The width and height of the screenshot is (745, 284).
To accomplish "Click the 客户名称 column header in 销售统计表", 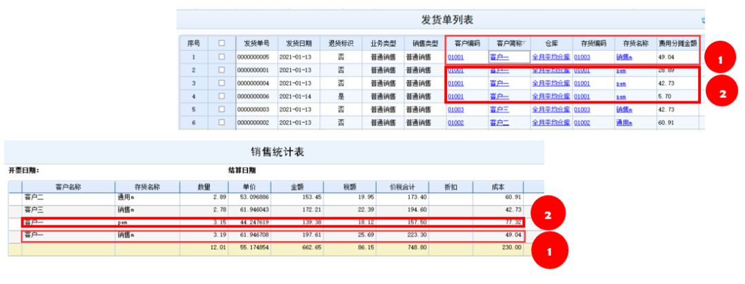I will (68, 187).
